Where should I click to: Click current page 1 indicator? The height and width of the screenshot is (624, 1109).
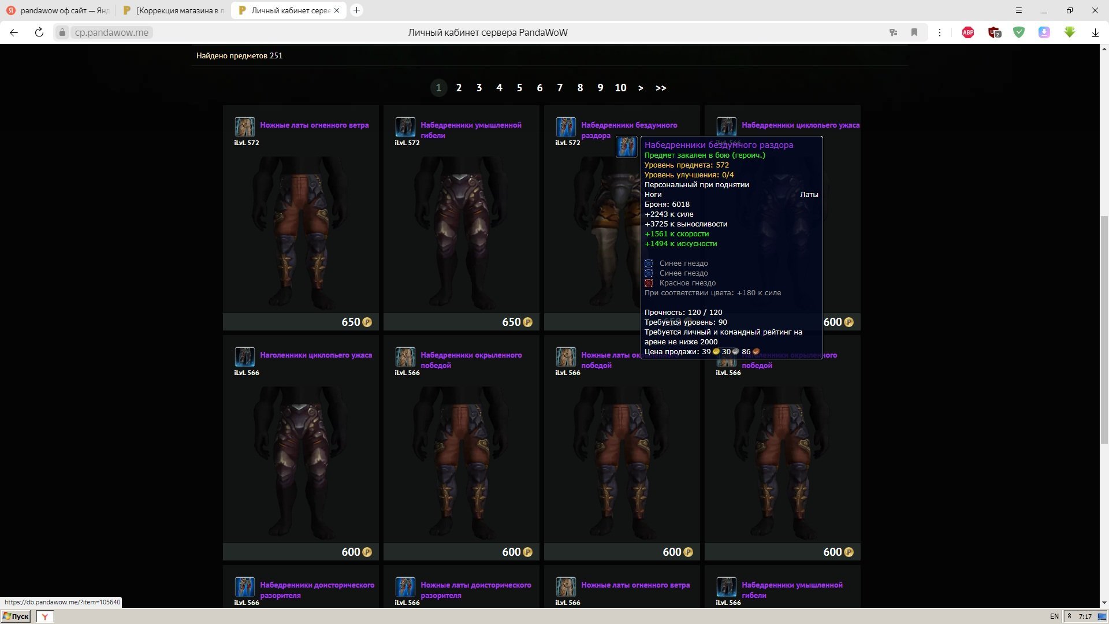(438, 88)
